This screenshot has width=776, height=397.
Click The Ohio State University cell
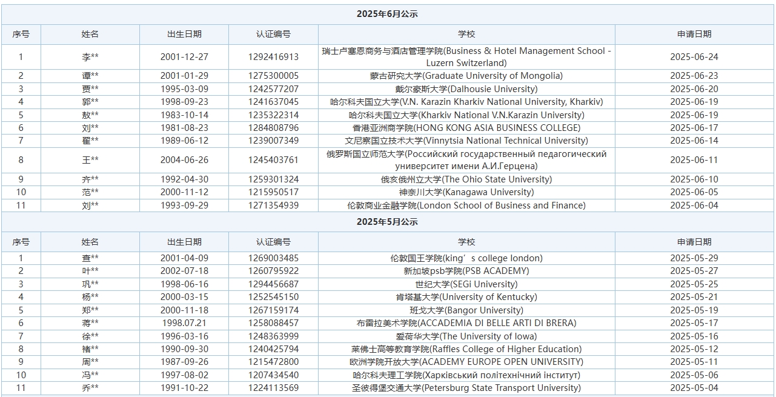click(466, 179)
